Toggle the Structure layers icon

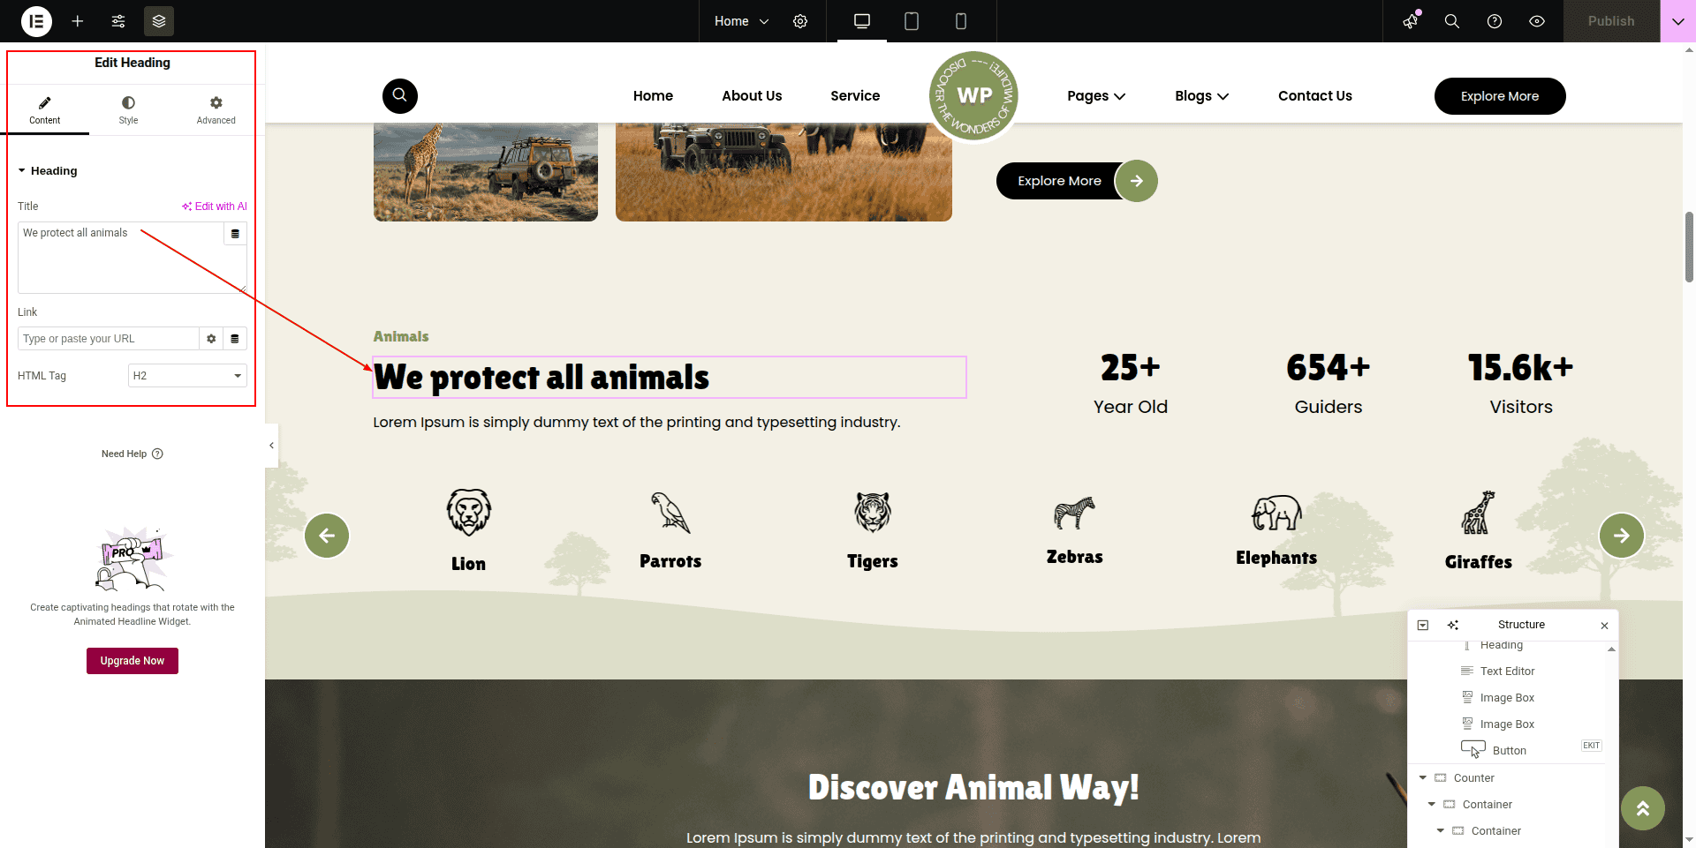click(x=159, y=21)
